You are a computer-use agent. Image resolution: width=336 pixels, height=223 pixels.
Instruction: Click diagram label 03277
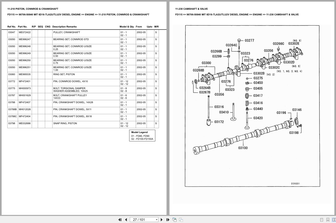click(x=249, y=40)
